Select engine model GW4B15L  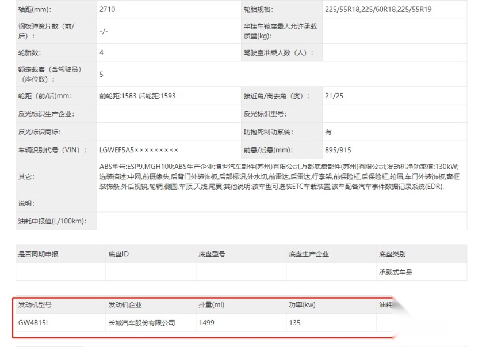pyautogui.click(x=34, y=323)
